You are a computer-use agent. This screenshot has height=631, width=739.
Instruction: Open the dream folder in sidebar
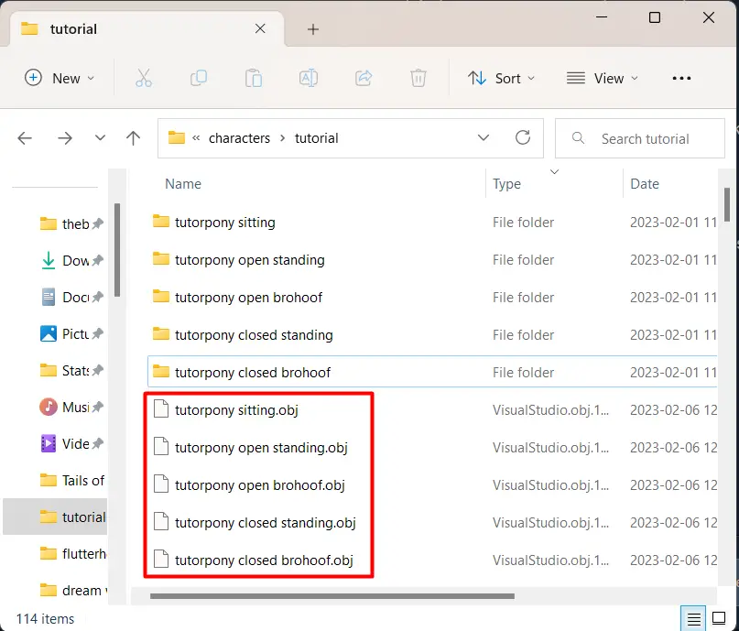pyautogui.click(x=71, y=591)
